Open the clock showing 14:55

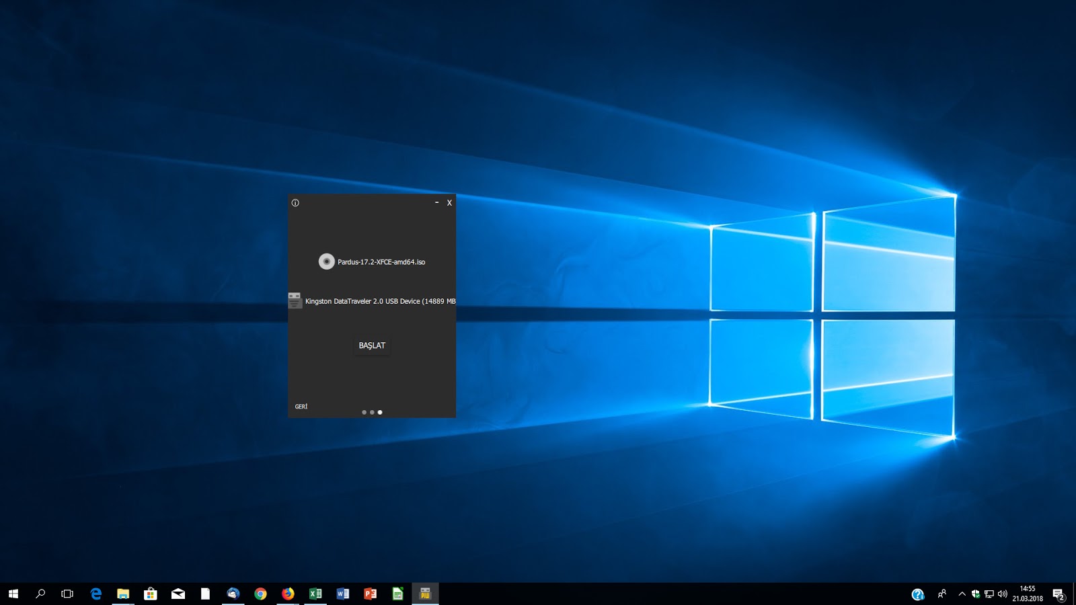(1028, 594)
